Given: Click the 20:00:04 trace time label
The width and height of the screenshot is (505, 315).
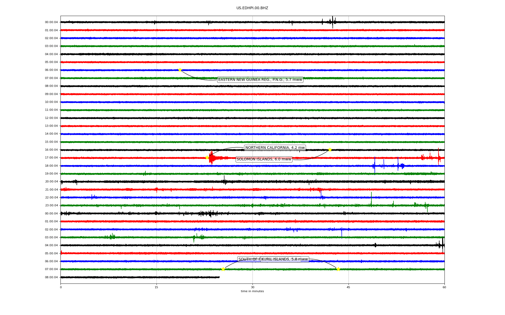Looking at the screenshot, I should click(x=51, y=181).
